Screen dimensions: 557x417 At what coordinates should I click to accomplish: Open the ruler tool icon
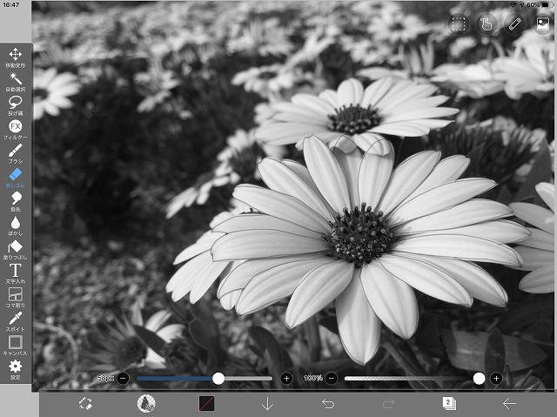coord(514,24)
